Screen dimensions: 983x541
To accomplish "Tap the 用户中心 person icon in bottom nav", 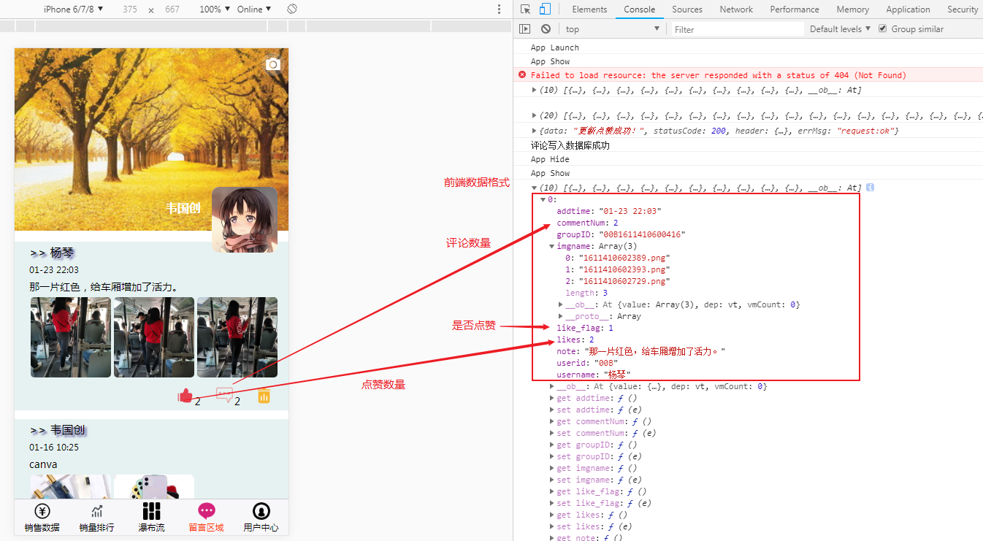I will [x=261, y=513].
